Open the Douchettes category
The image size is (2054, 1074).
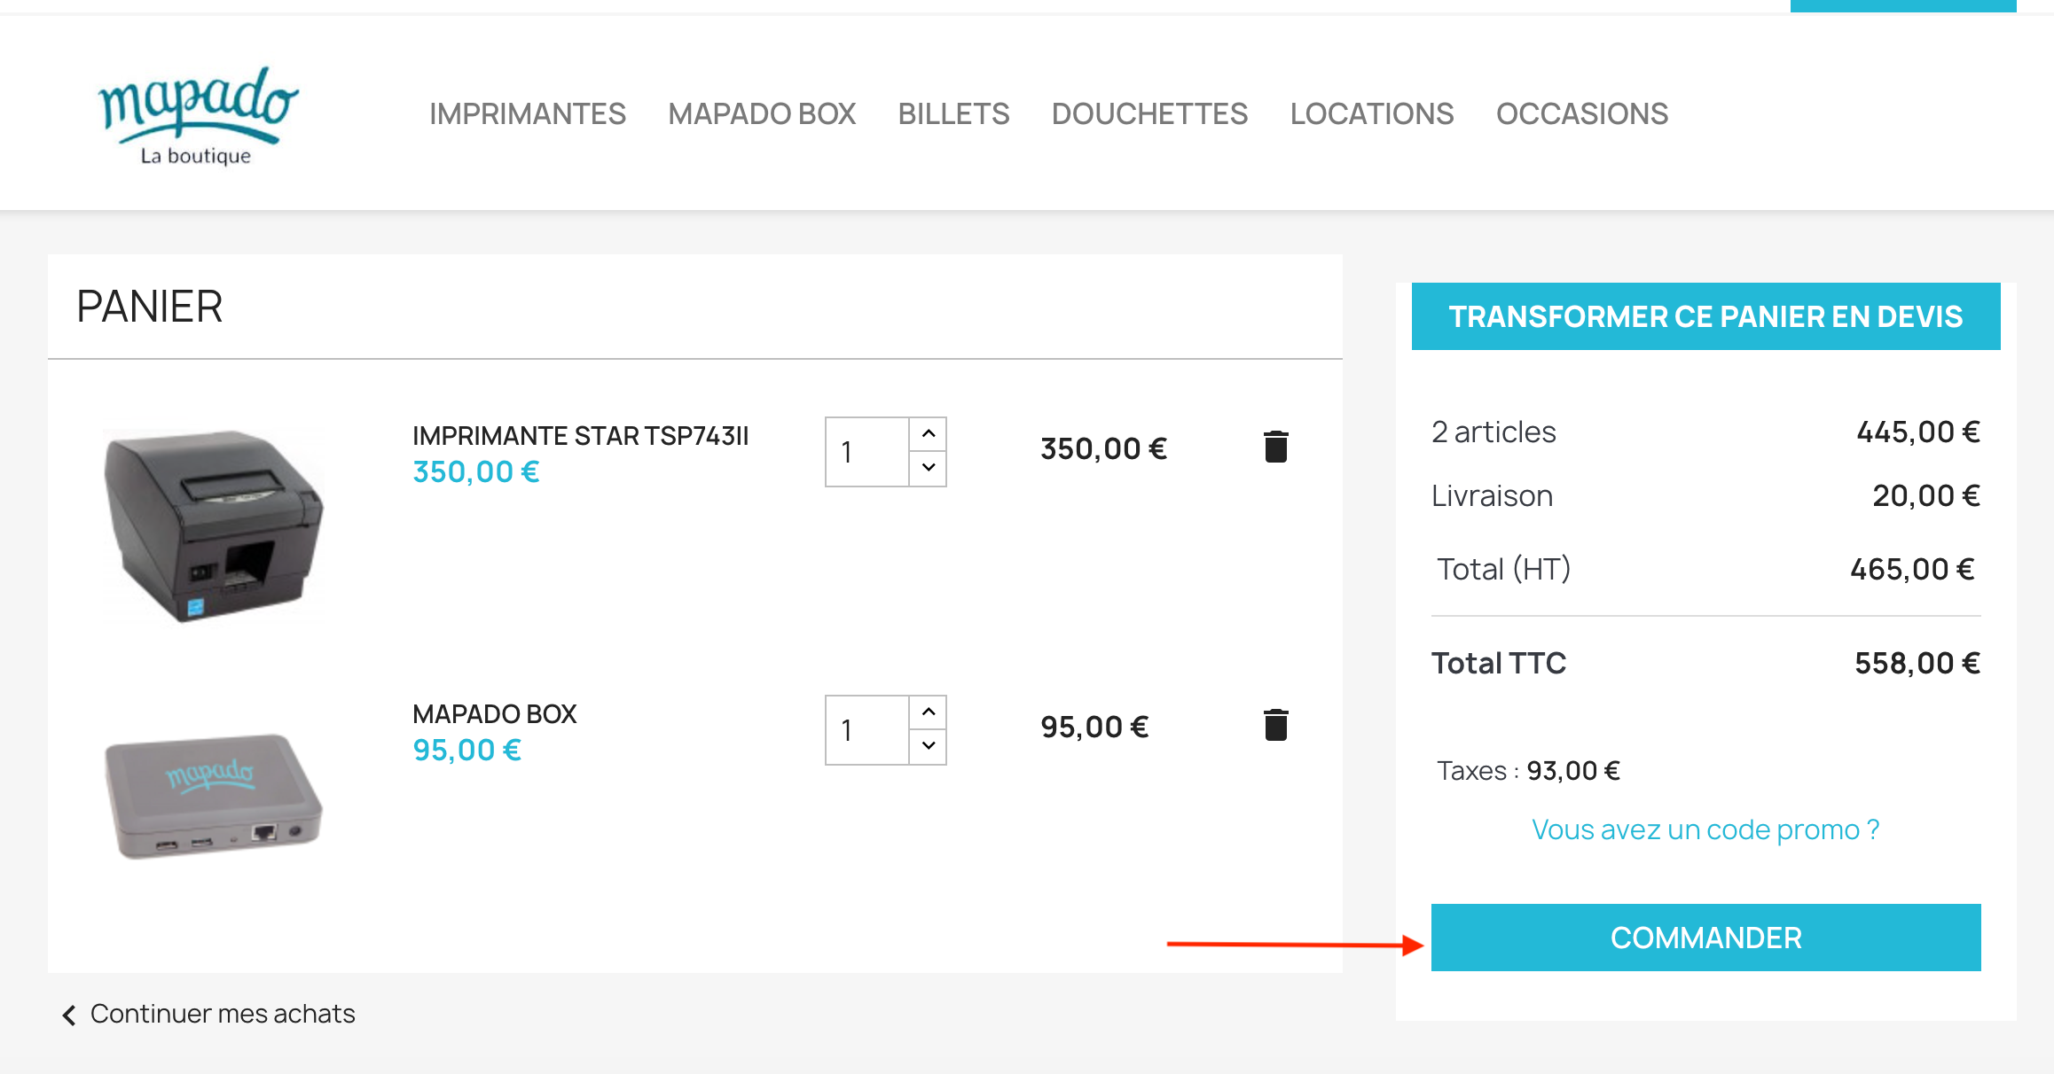click(1149, 114)
